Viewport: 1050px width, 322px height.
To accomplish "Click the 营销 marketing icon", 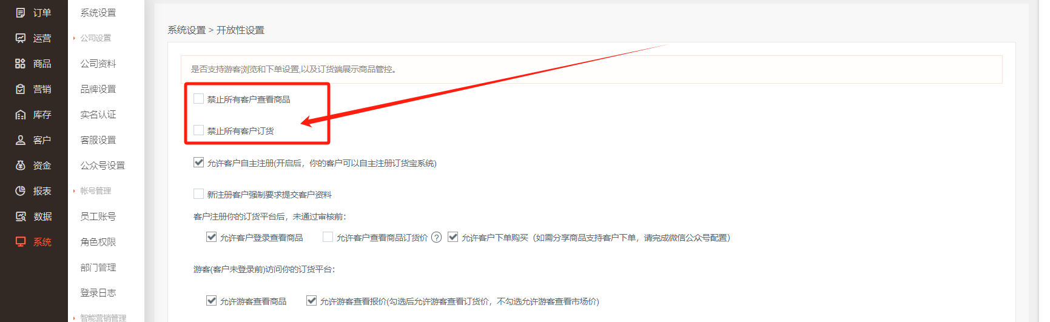I will (21, 89).
